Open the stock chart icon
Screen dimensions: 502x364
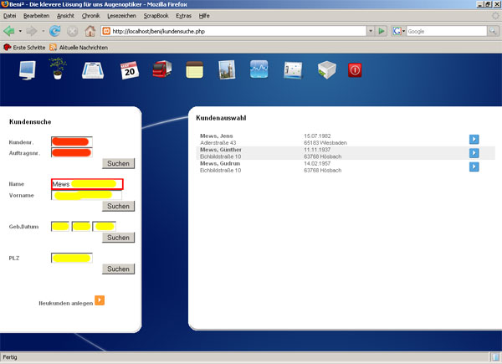[x=259, y=70]
